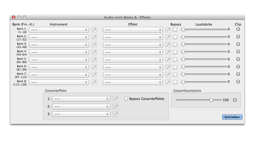Viewport: 258px width, 141px height.
Task: Close the Audio-Unit-Bänke window with red button
Action: point(14,17)
